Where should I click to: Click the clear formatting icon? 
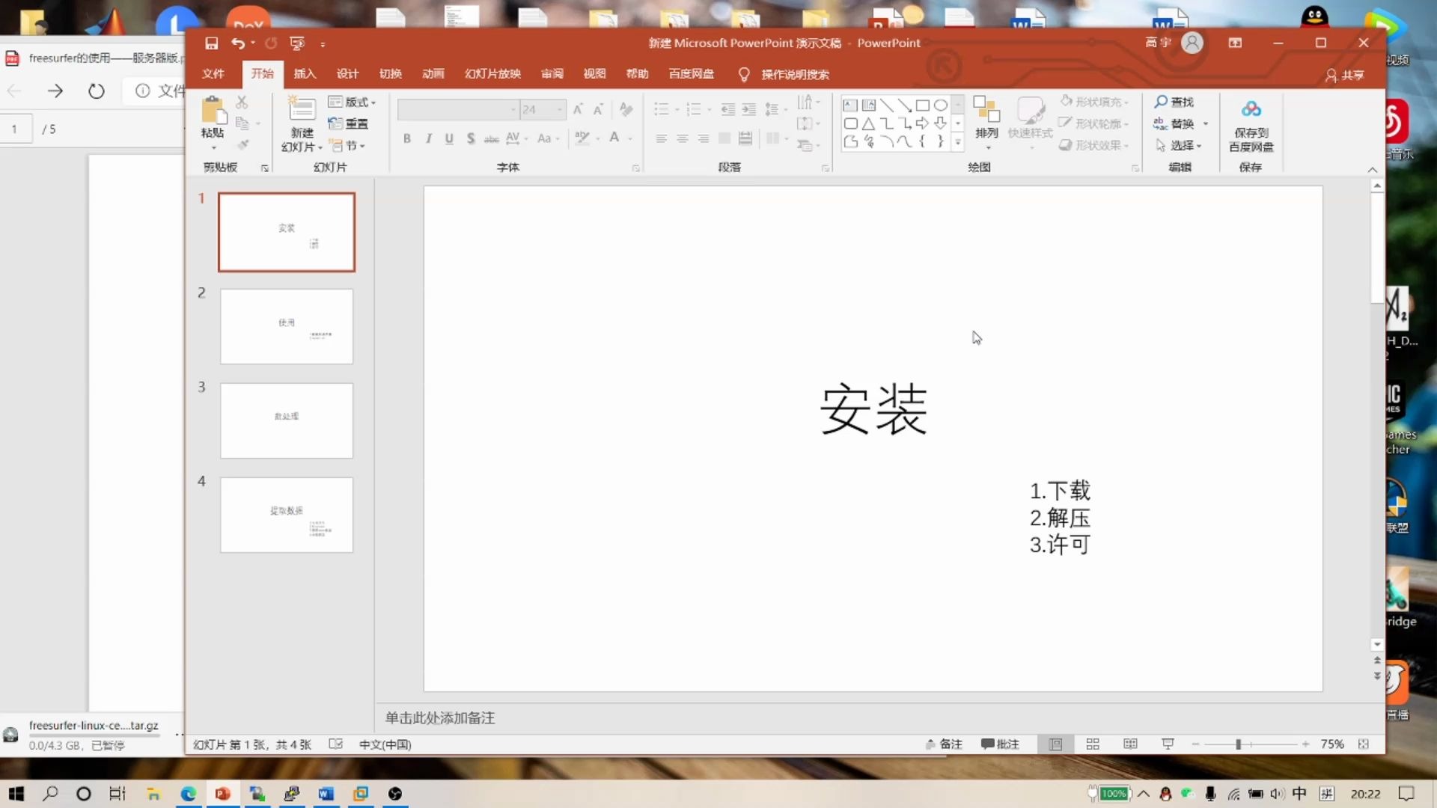pyautogui.click(x=626, y=110)
